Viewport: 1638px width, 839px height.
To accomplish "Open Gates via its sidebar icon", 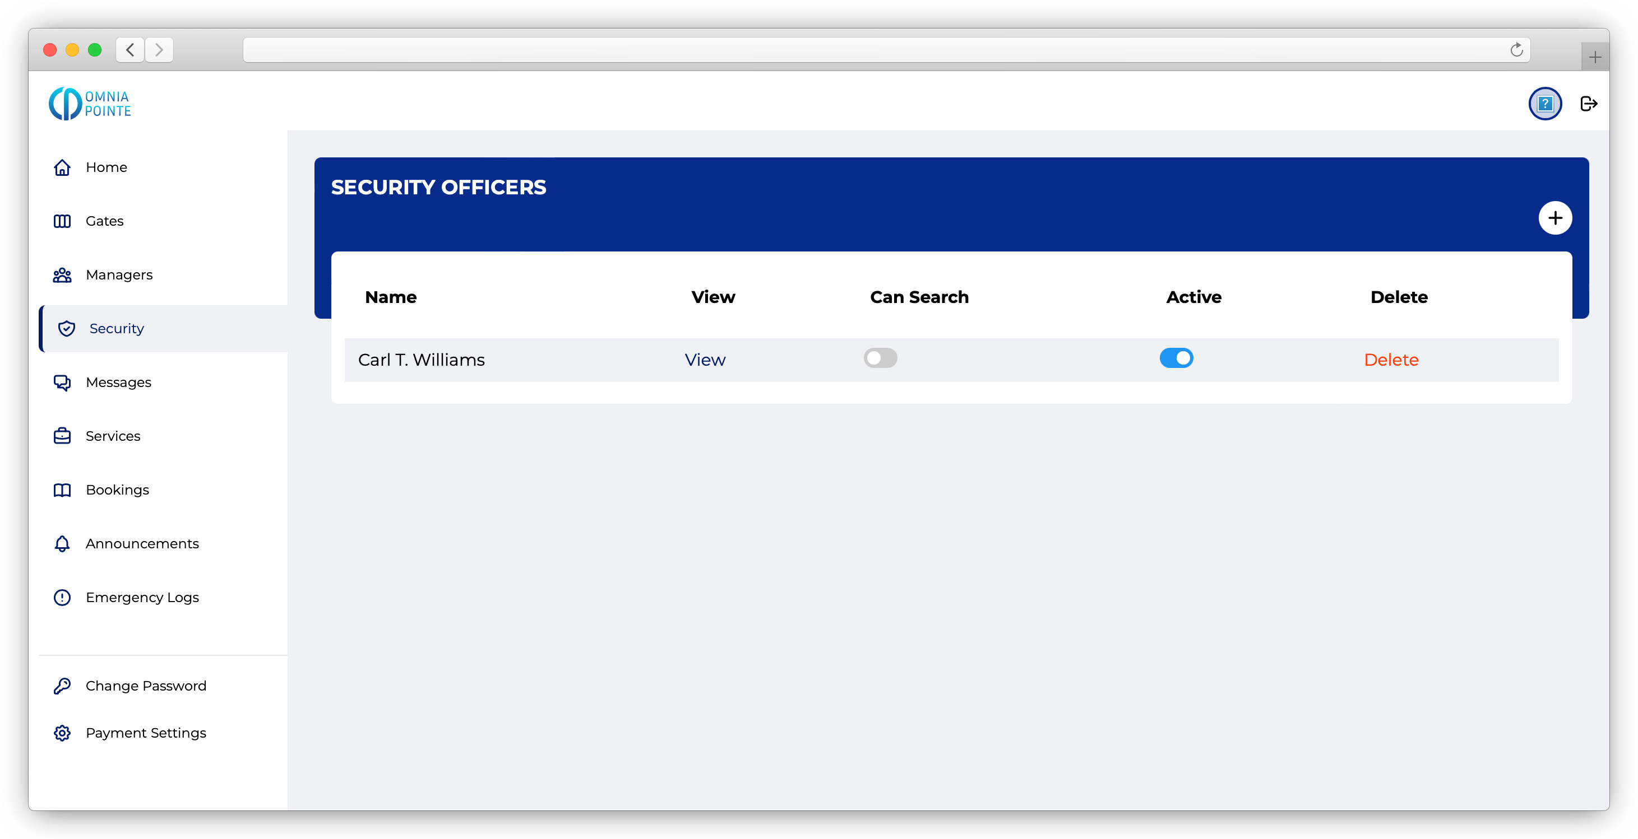I will (x=62, y=221).
